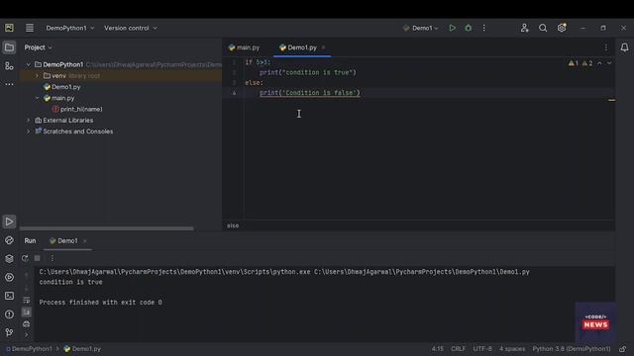Select Demo1.py in project tree
This screenshot has width=634, height=356.
click(66, 87)
